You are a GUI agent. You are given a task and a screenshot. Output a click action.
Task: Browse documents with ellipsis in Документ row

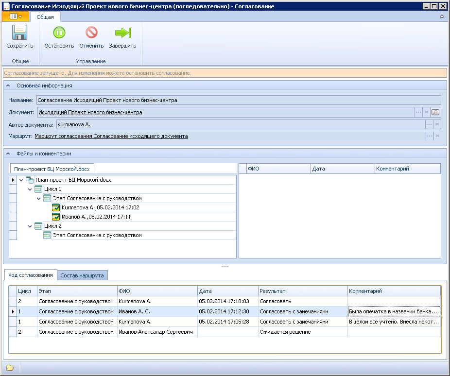coord(418,112)
